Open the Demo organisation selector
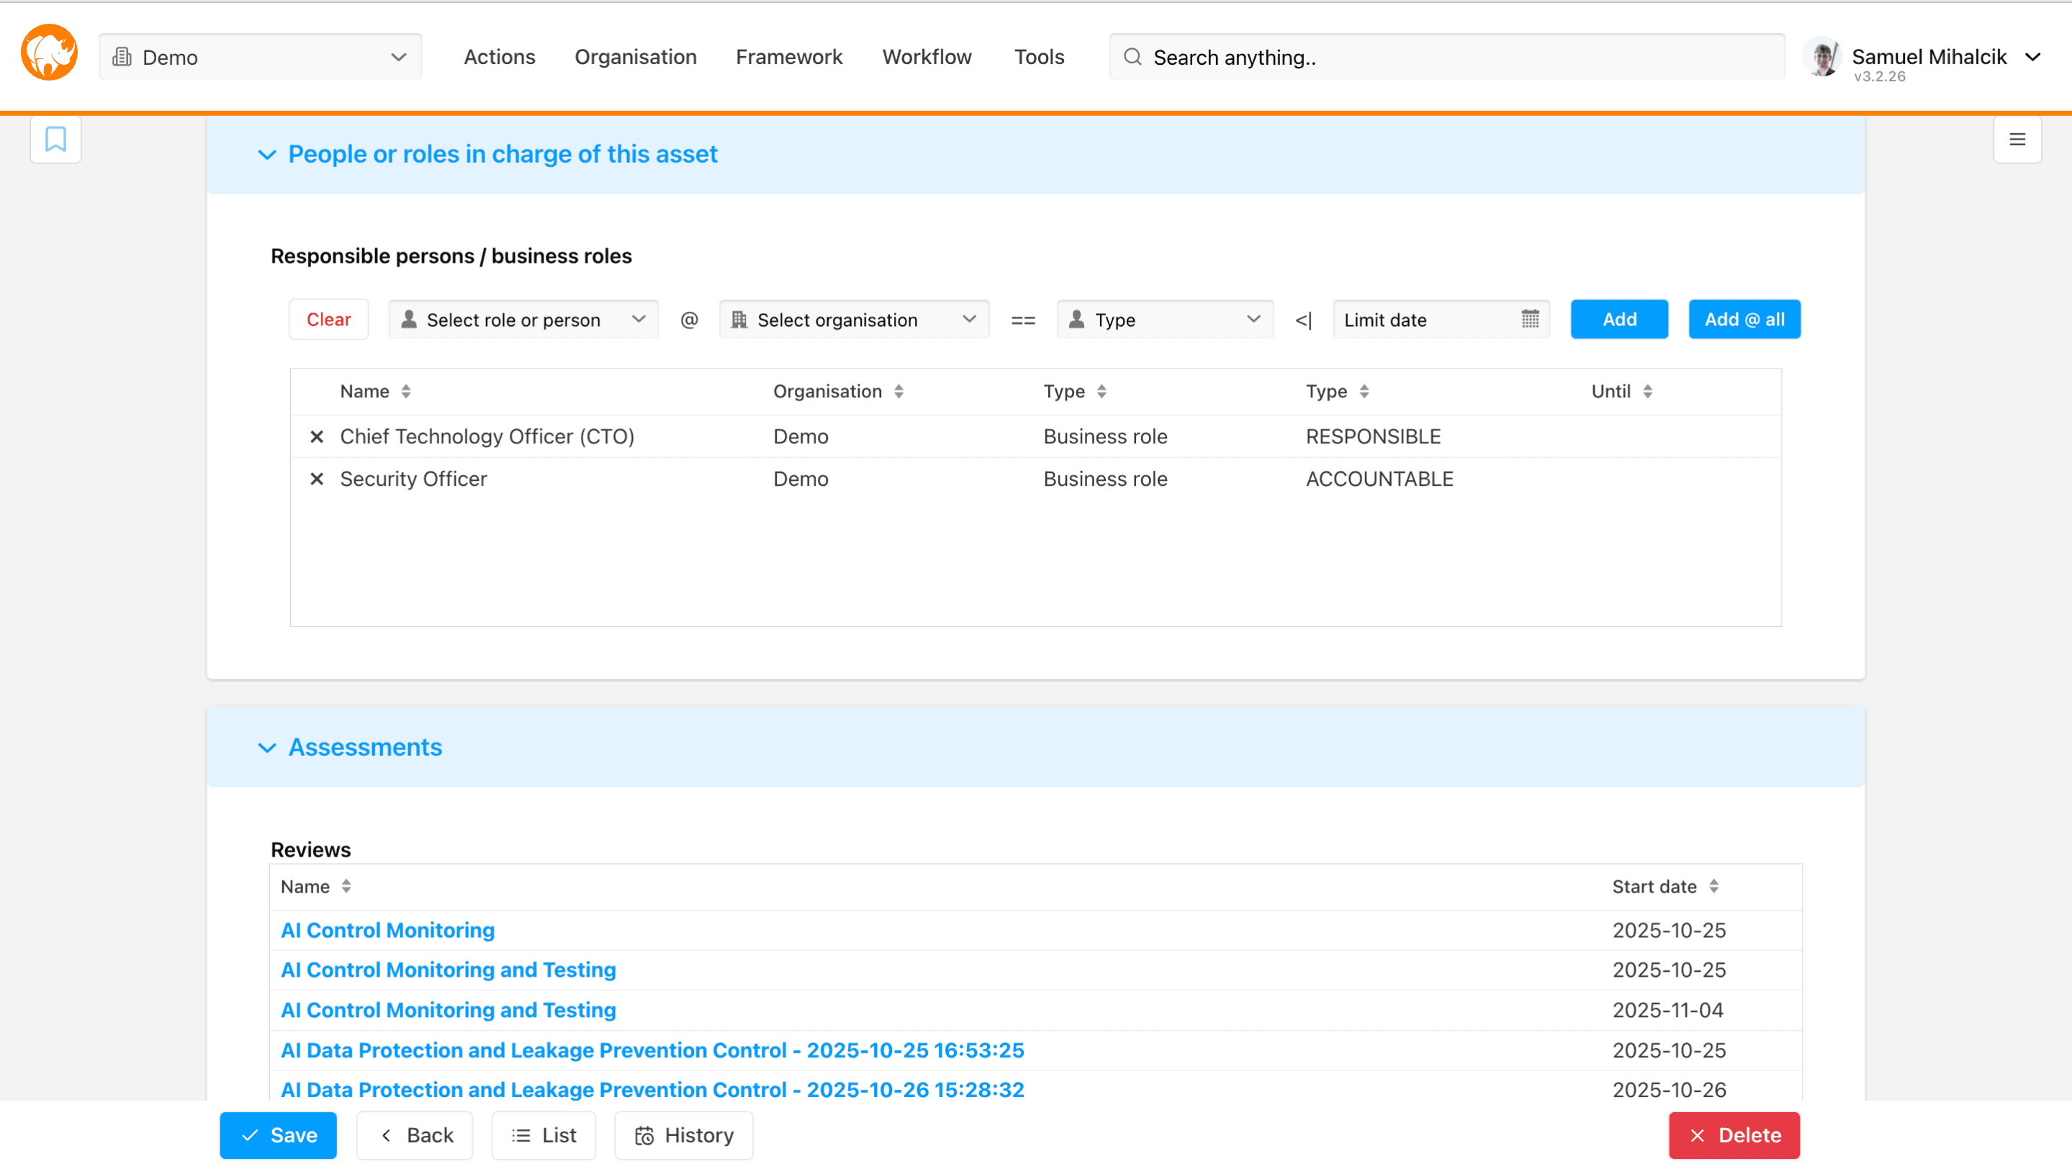The width and height of the screenshot is (2072, 1169). tap(260, 57)
